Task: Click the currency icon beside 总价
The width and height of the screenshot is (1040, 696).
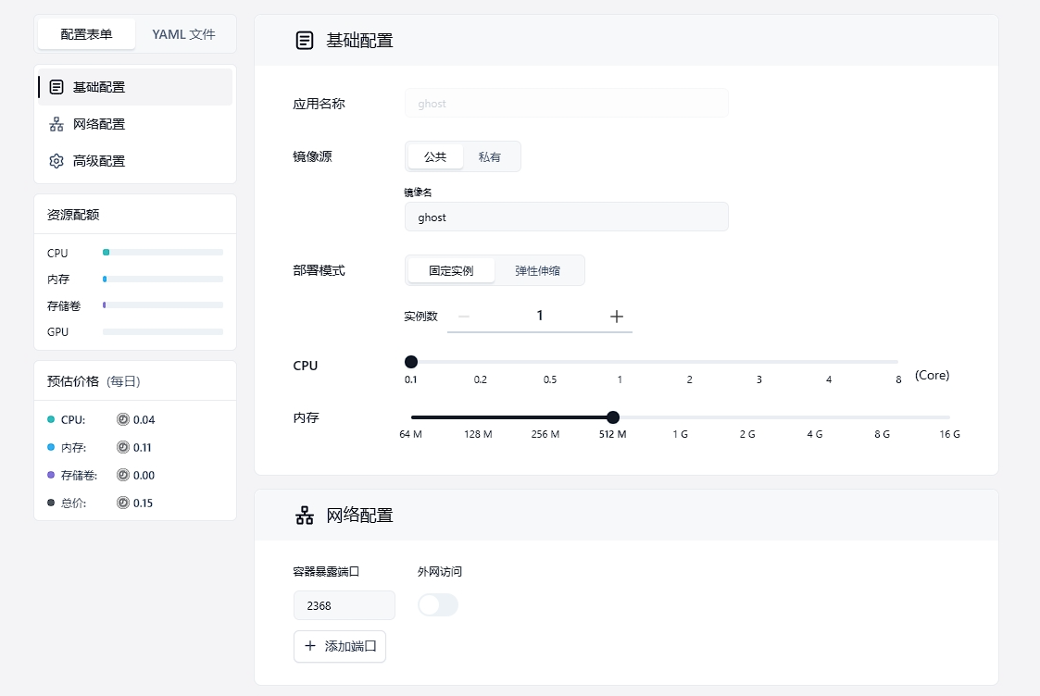Action: click(123, 503)
